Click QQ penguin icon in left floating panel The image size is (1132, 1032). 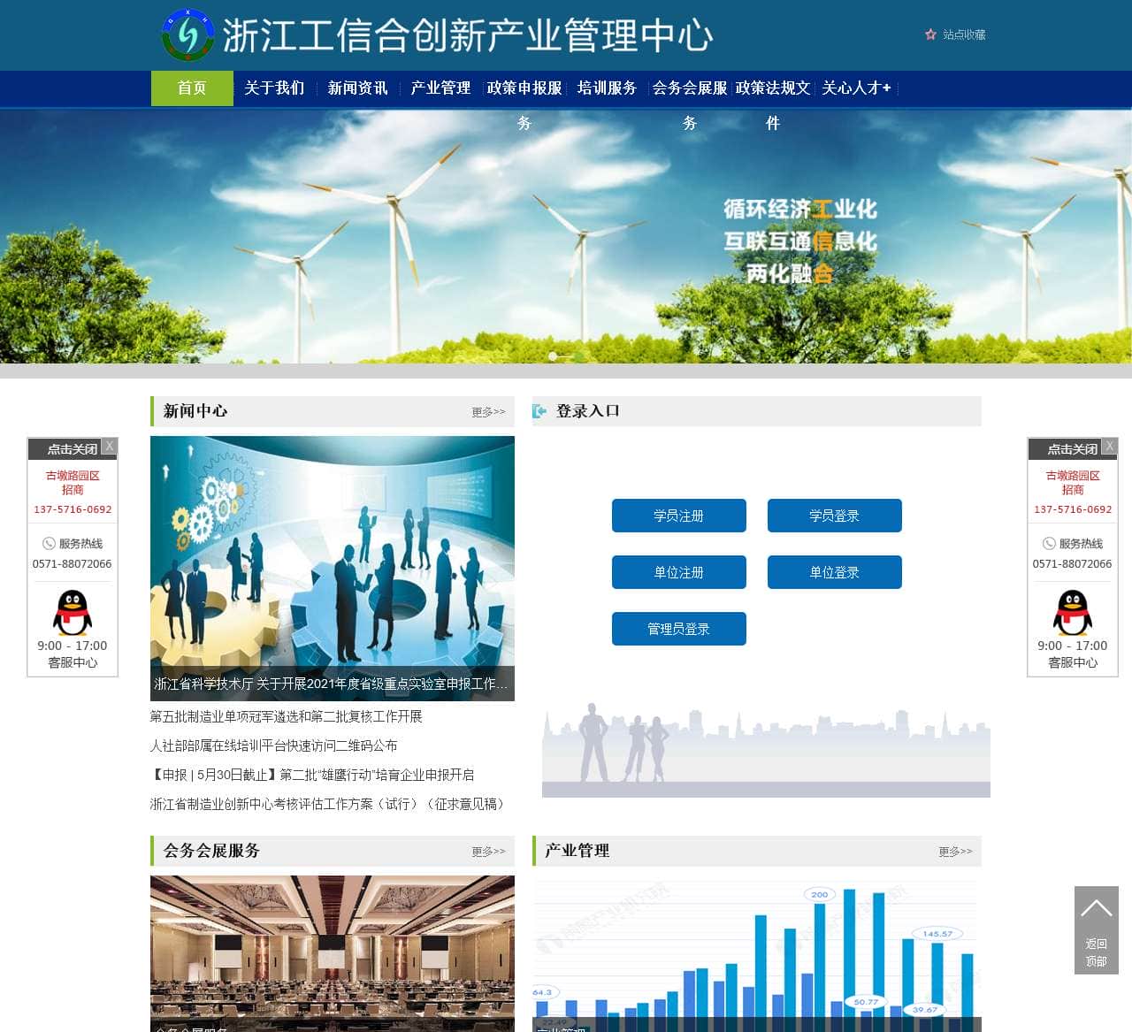pyautogui.click(x=73, y=612)
